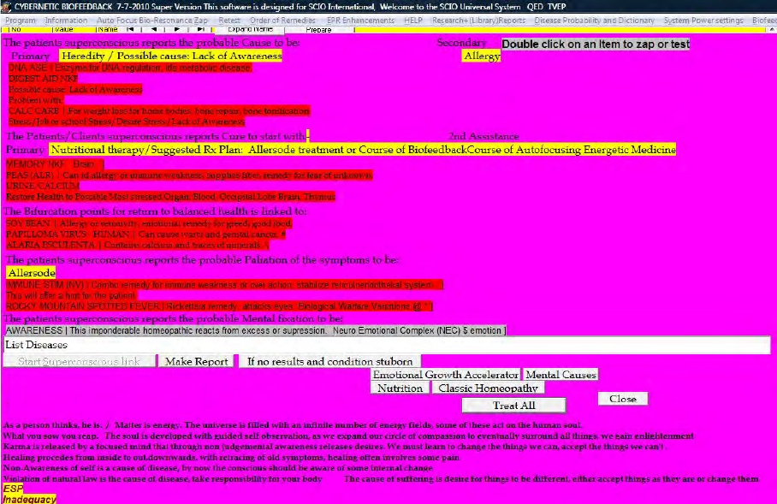Screen dimensions: 777x504
Task: Select the DNA ASE enzyme row
Action: [130, 68]
